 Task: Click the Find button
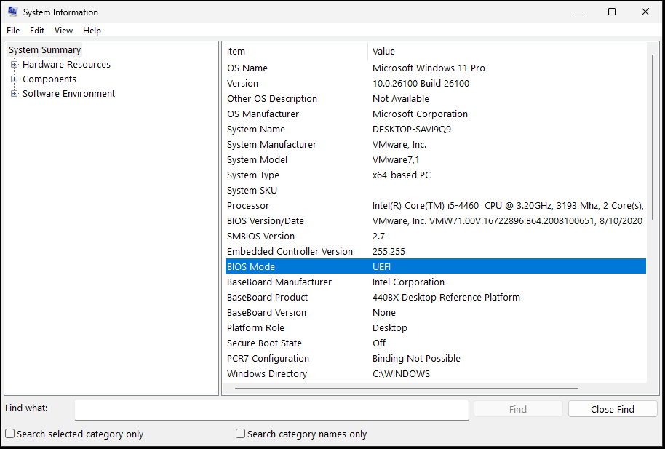click(x=517, y=408)
